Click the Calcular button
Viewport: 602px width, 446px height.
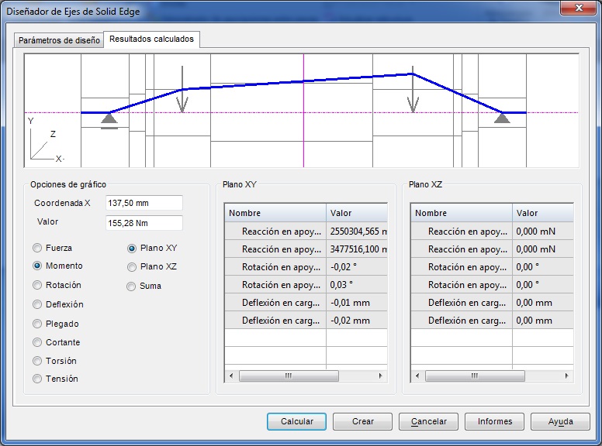click(x=297, y=421)
